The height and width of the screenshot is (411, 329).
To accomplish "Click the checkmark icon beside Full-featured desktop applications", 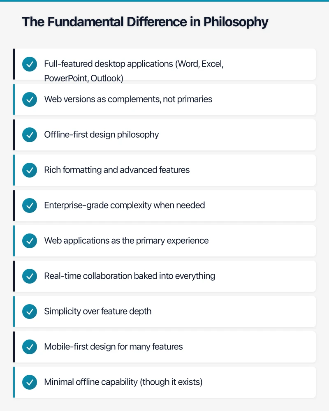I will click(30, 64).
